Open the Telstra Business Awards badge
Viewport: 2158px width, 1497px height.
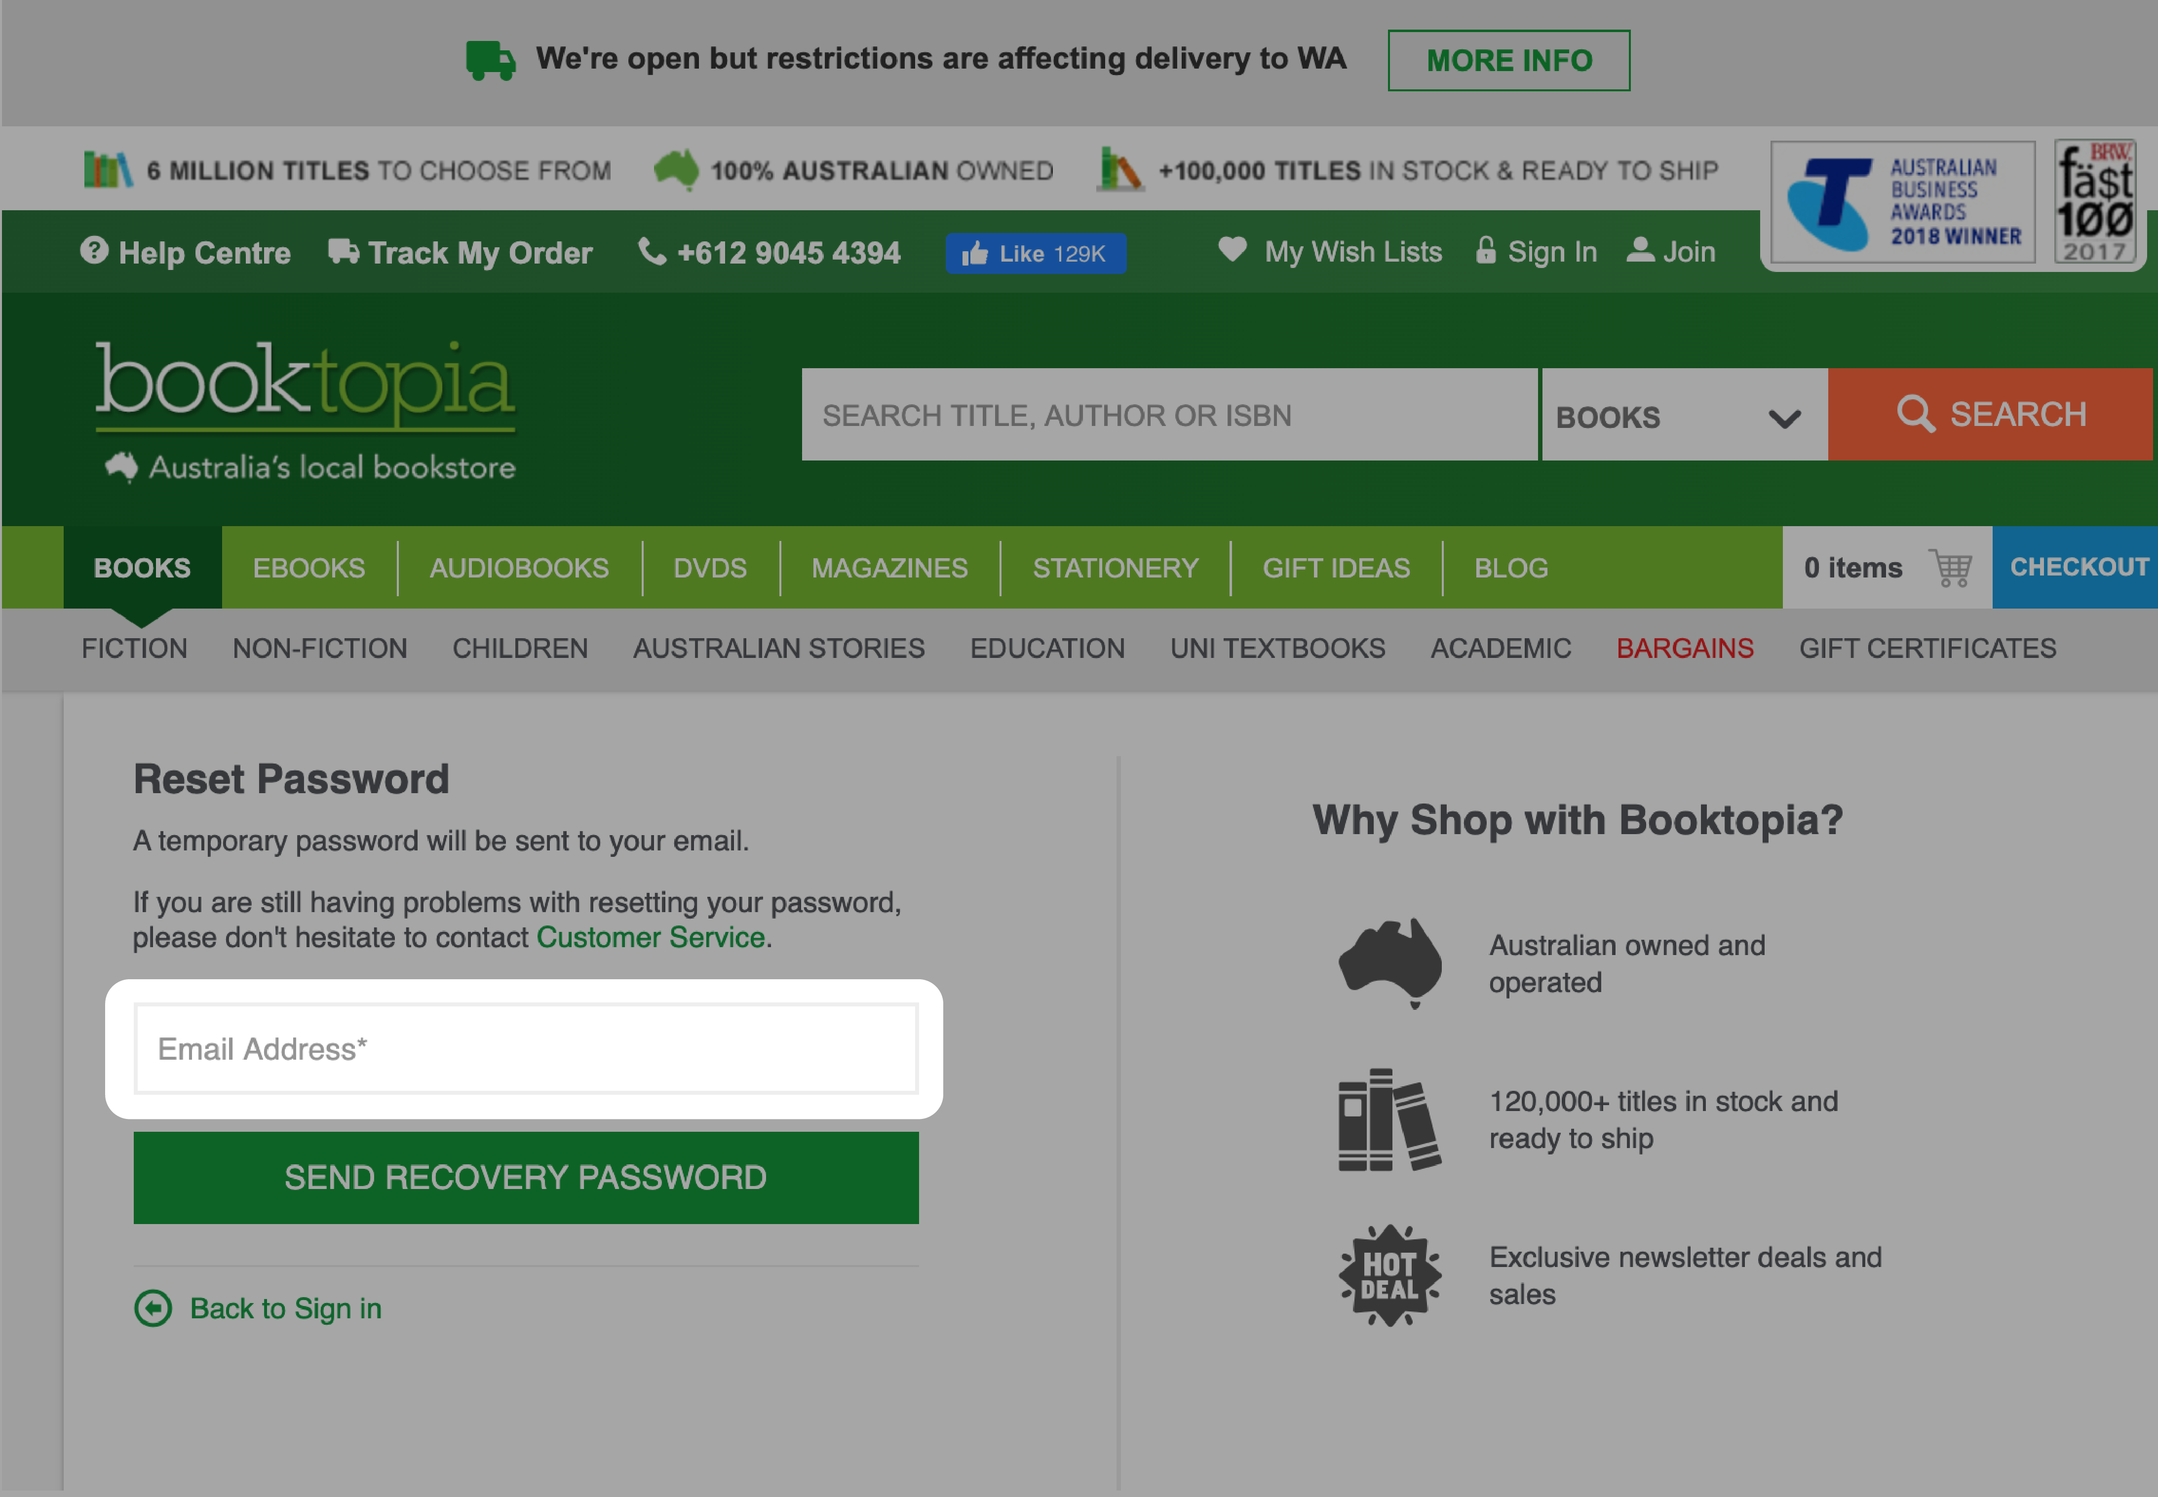1902,202
